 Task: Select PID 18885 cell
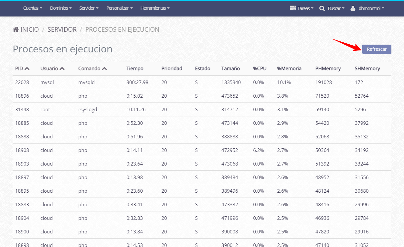point(22,123)
